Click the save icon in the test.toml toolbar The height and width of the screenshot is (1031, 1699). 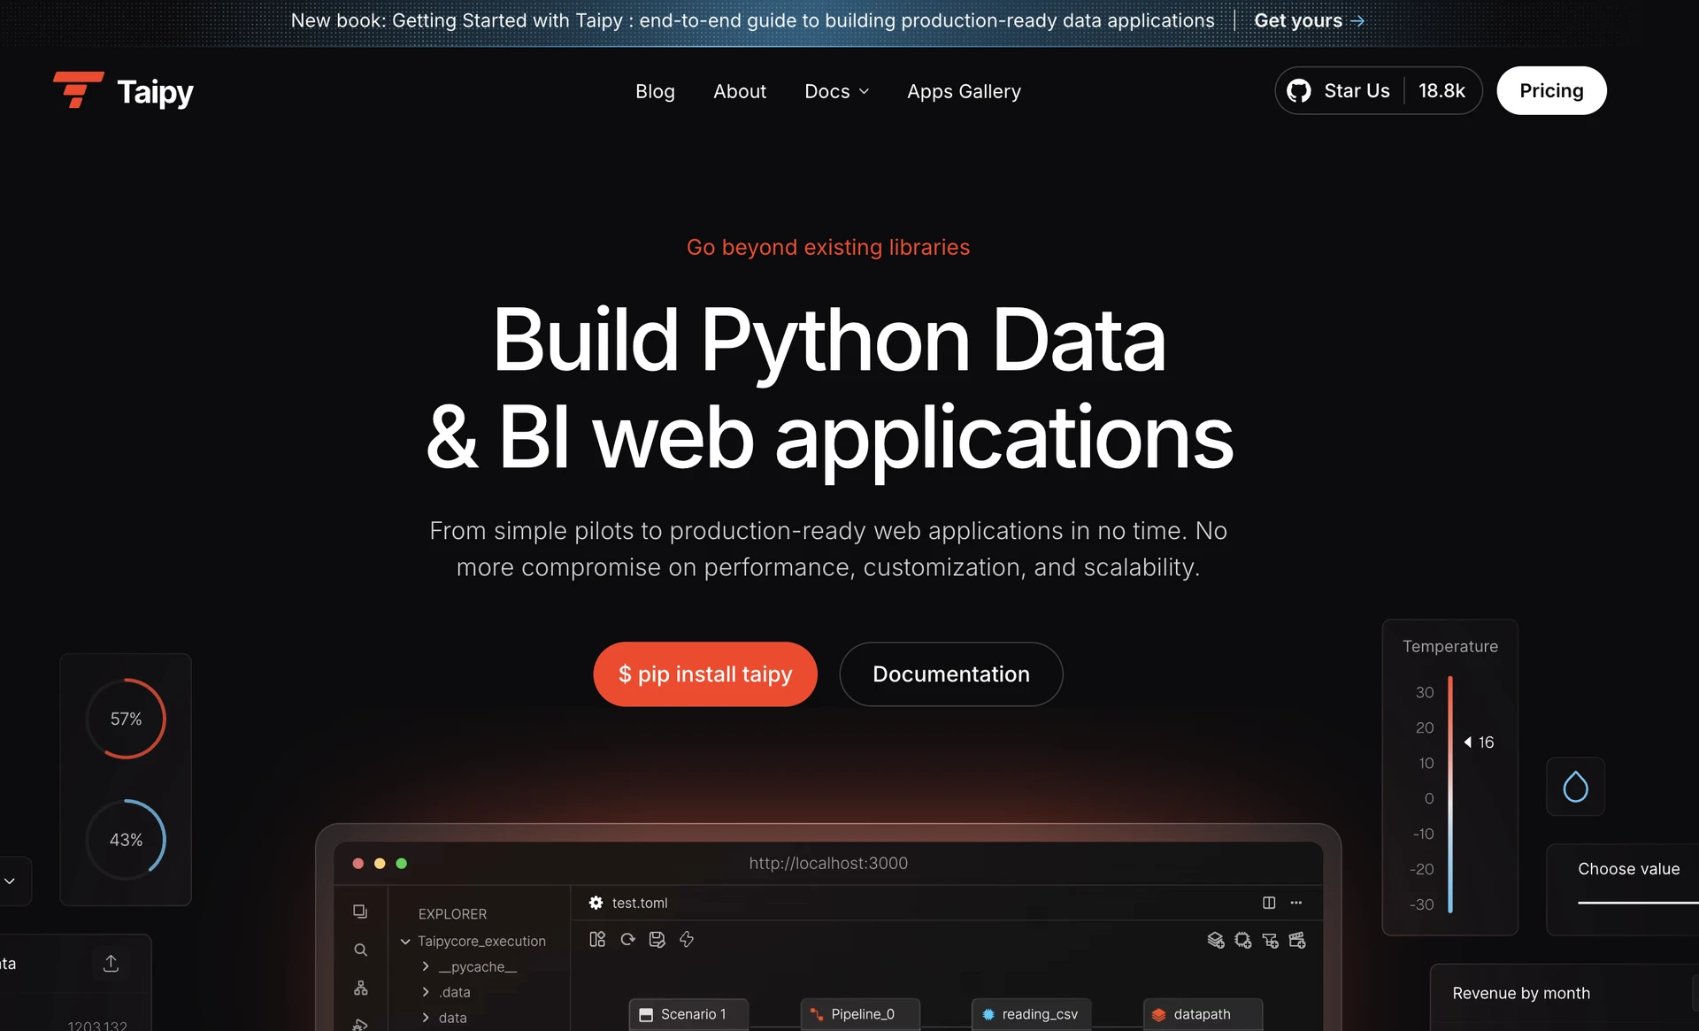point(657,939)
